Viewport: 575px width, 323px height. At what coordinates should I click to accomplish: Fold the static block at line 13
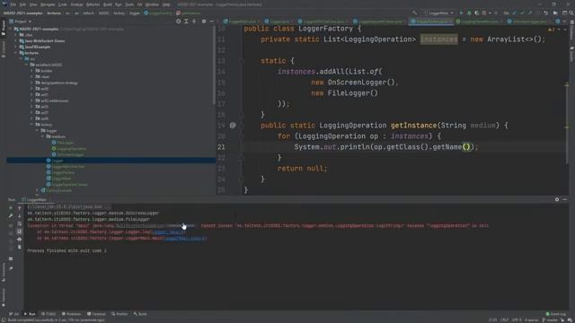[242, 61]
